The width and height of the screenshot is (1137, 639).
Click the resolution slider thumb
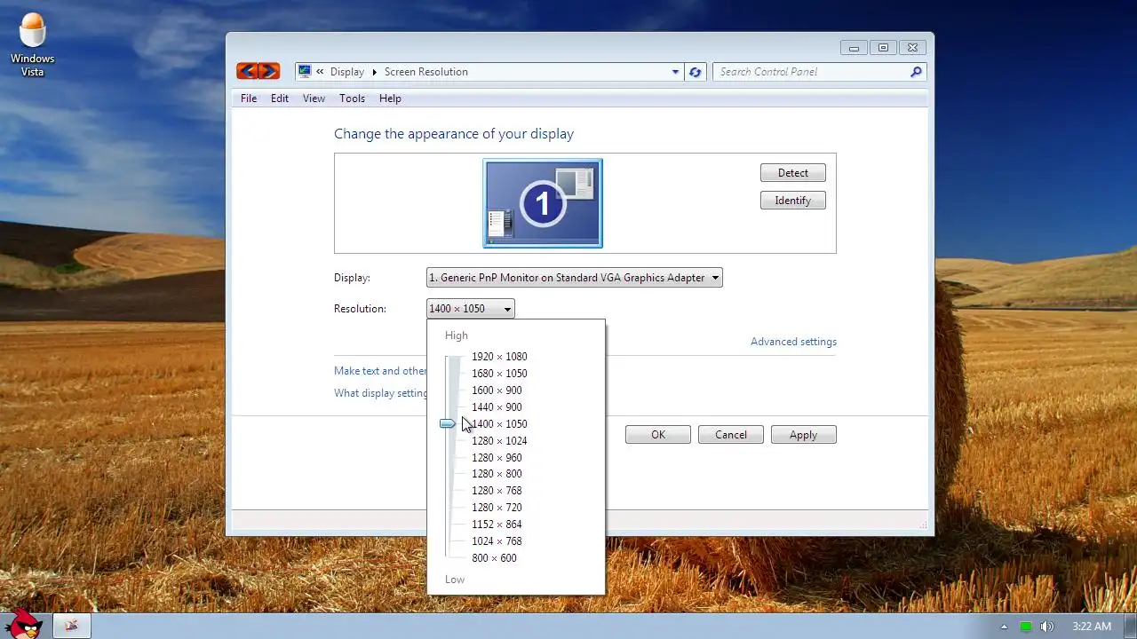point(448,424)
